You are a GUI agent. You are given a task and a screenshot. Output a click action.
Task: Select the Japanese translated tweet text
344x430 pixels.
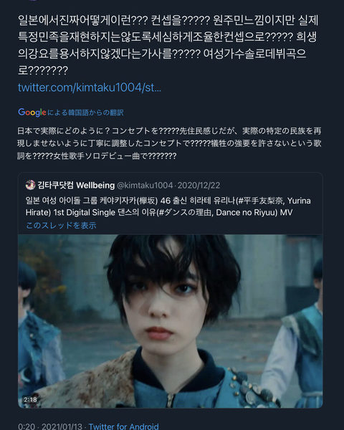[x=169, y=143]
